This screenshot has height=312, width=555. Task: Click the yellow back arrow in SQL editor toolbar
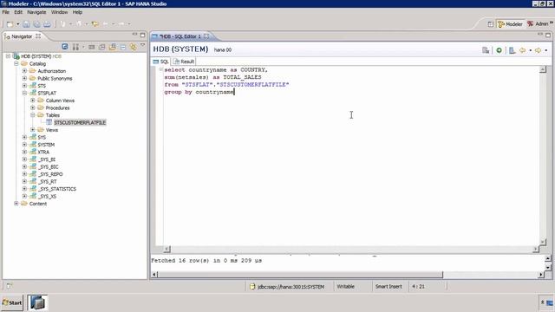tap(522, 50)
